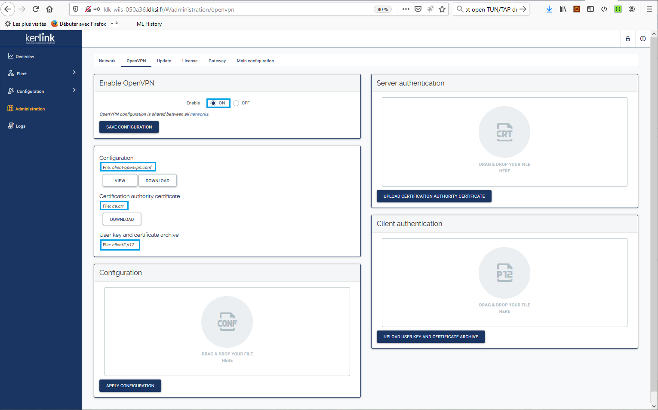Click the CRT file upload icon
Viewport: 658px width, 410px height.
(x=504, y=132)
